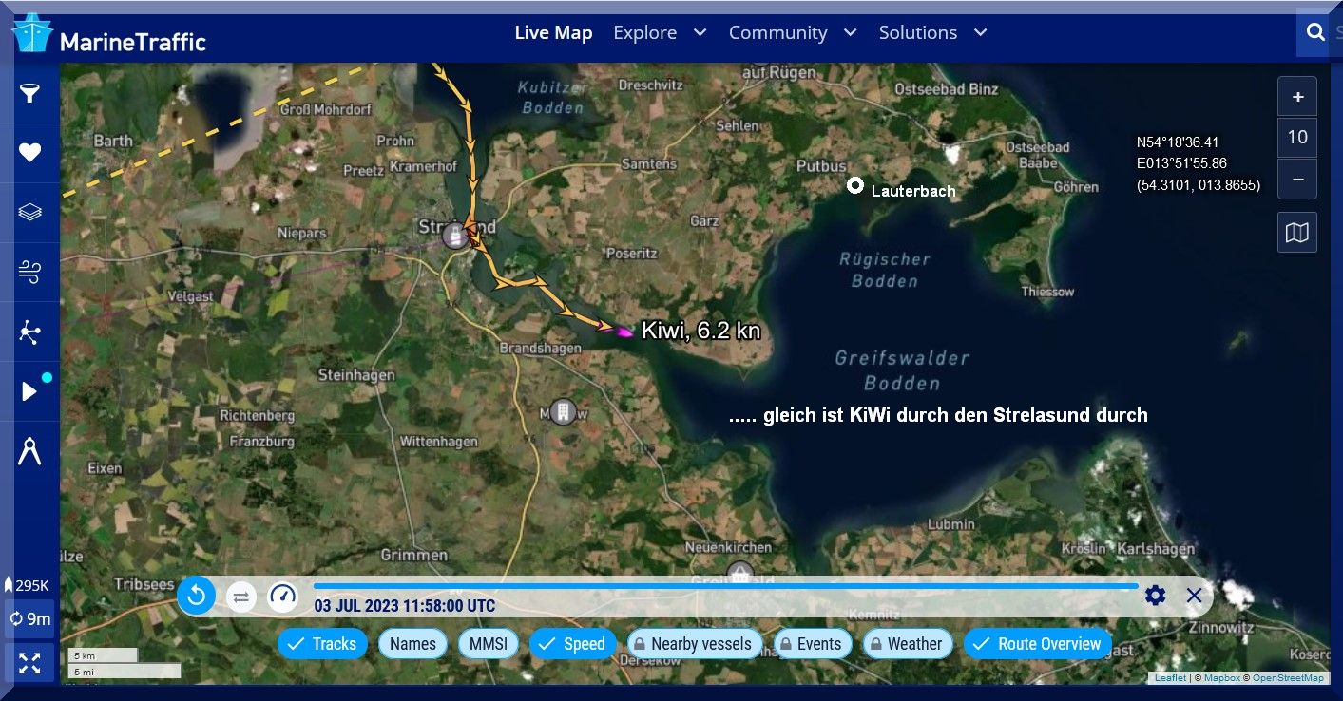
Task: Open the wind weather overlay icon
Action: [30, 272]
